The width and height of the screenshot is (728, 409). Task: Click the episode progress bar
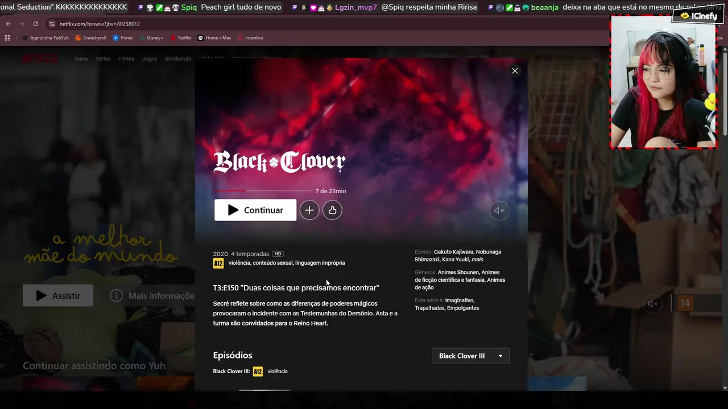click(263, 191)
